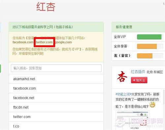Click the red 杏 avatar icon

(122, 76)
